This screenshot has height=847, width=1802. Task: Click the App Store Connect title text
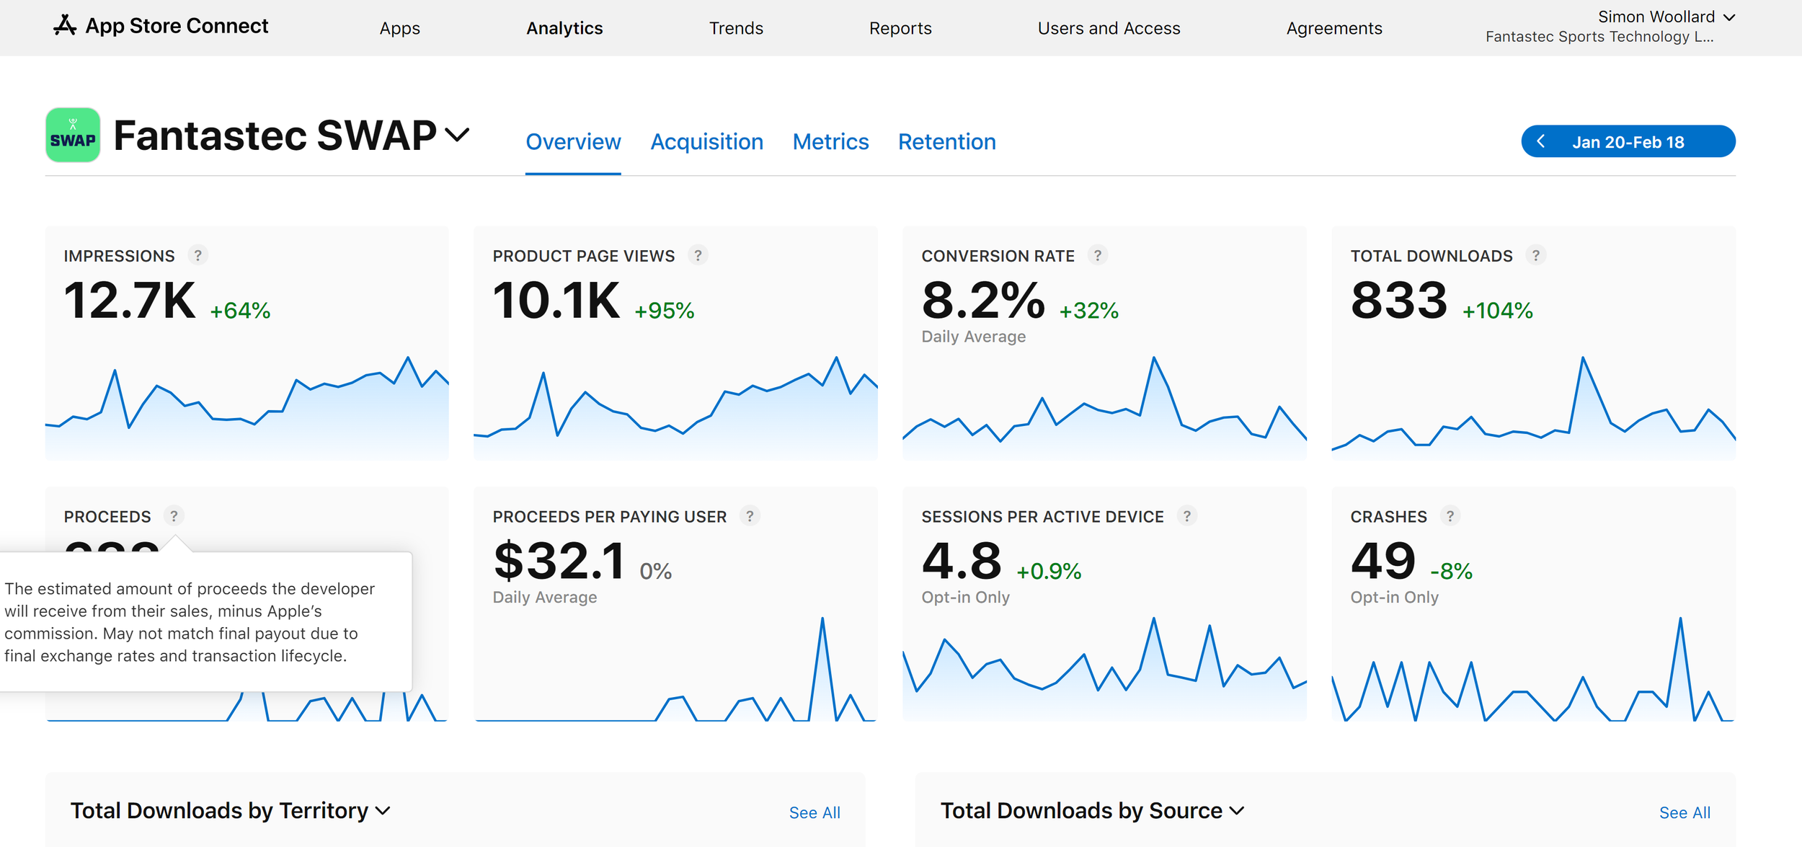(177, 26)
